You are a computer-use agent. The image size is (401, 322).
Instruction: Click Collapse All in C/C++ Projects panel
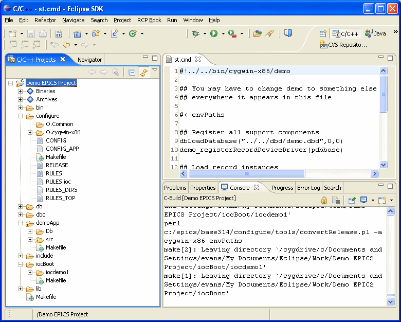point(132,73)
